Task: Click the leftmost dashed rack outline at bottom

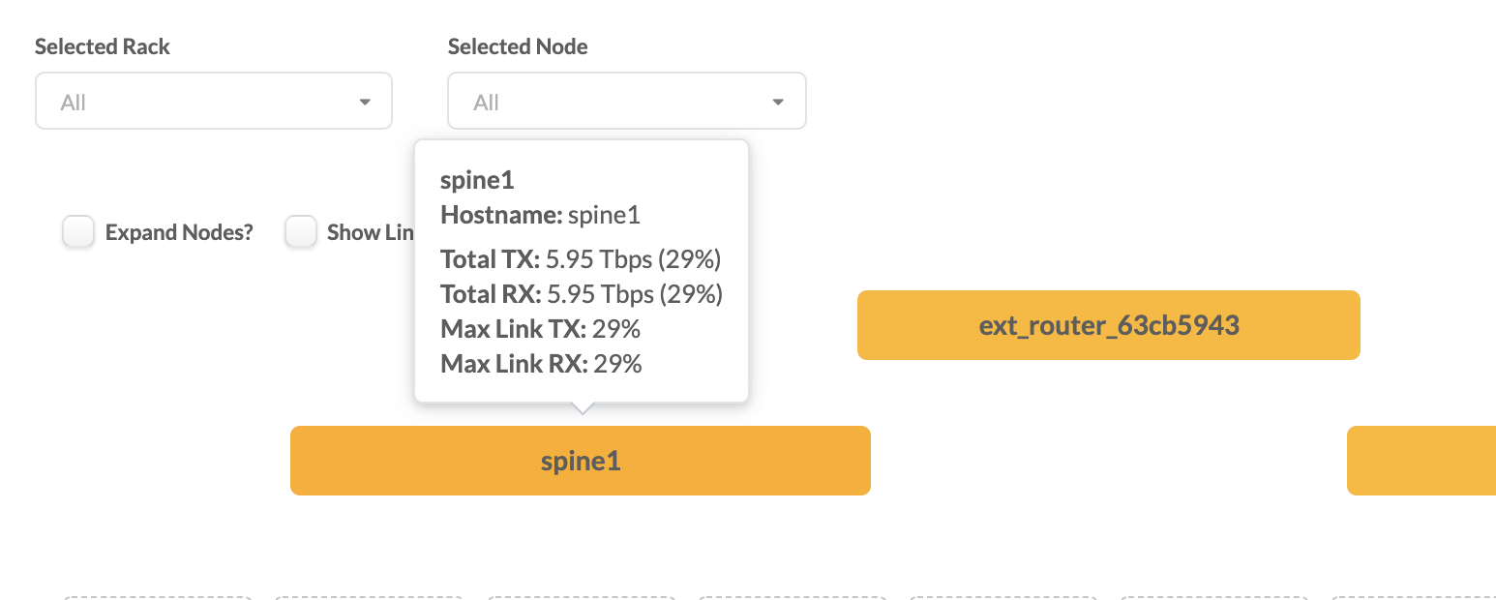Action: [x=158, y=597]
